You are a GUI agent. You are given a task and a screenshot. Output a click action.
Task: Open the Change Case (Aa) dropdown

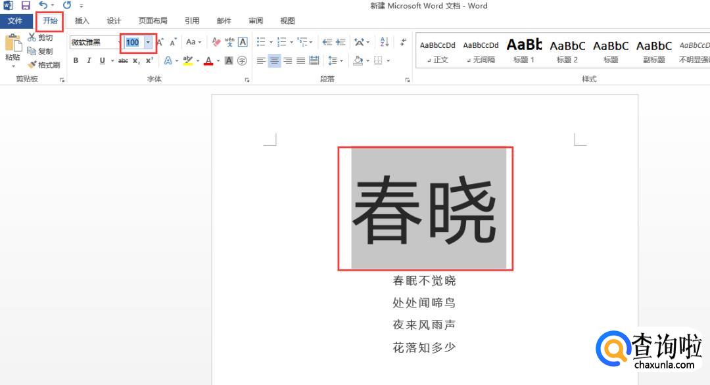[x=193, y=42]
